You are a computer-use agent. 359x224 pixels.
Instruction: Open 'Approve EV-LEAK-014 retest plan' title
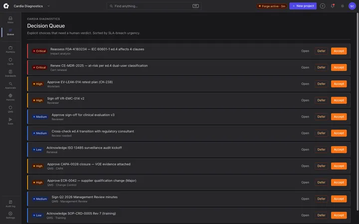pyautogui.click(x=80, y=82)
